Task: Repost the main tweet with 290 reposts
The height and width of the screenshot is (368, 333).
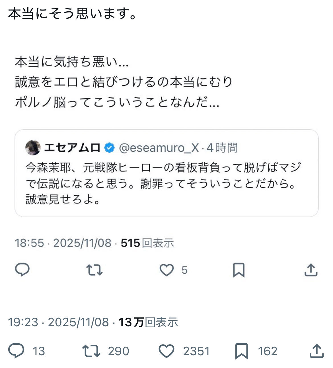Action: pos(91,351)
